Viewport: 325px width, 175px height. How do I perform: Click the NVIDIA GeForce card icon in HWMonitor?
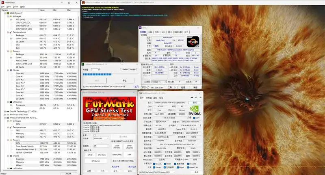[8, 118]
